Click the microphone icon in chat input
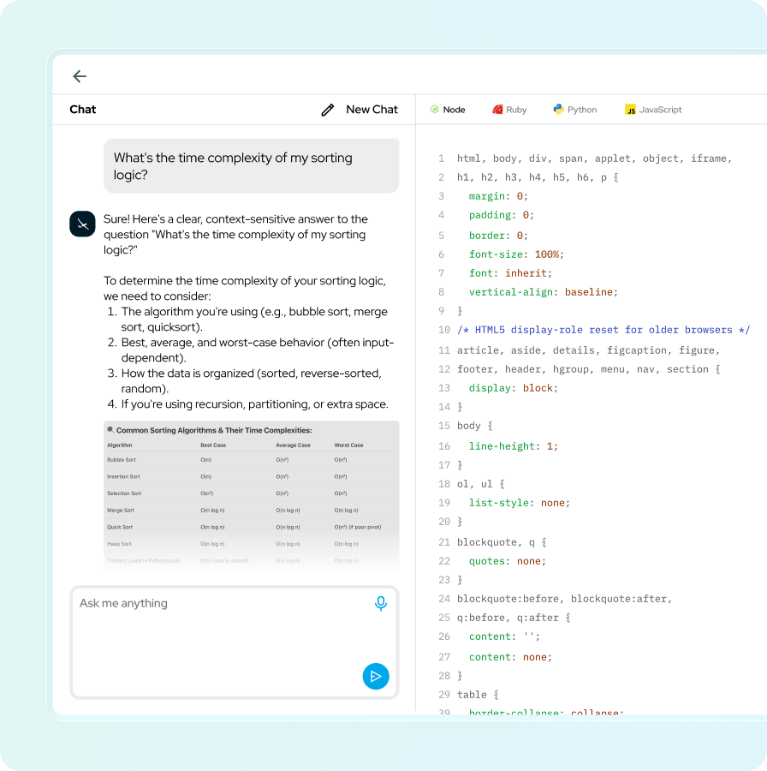This screenshot has height=771, width=767. click(381, 603)
